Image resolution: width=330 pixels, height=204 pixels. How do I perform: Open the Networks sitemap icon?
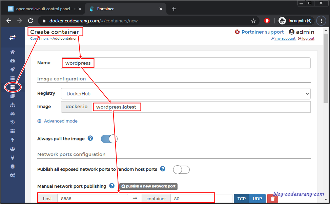click(13, 105)
